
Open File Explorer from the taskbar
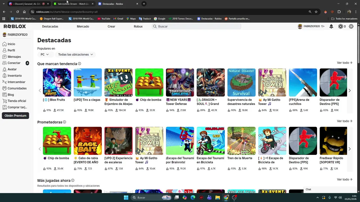218,198
